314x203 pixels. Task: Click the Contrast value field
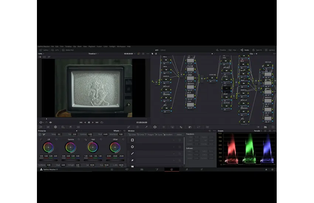(x=90, y=134)
